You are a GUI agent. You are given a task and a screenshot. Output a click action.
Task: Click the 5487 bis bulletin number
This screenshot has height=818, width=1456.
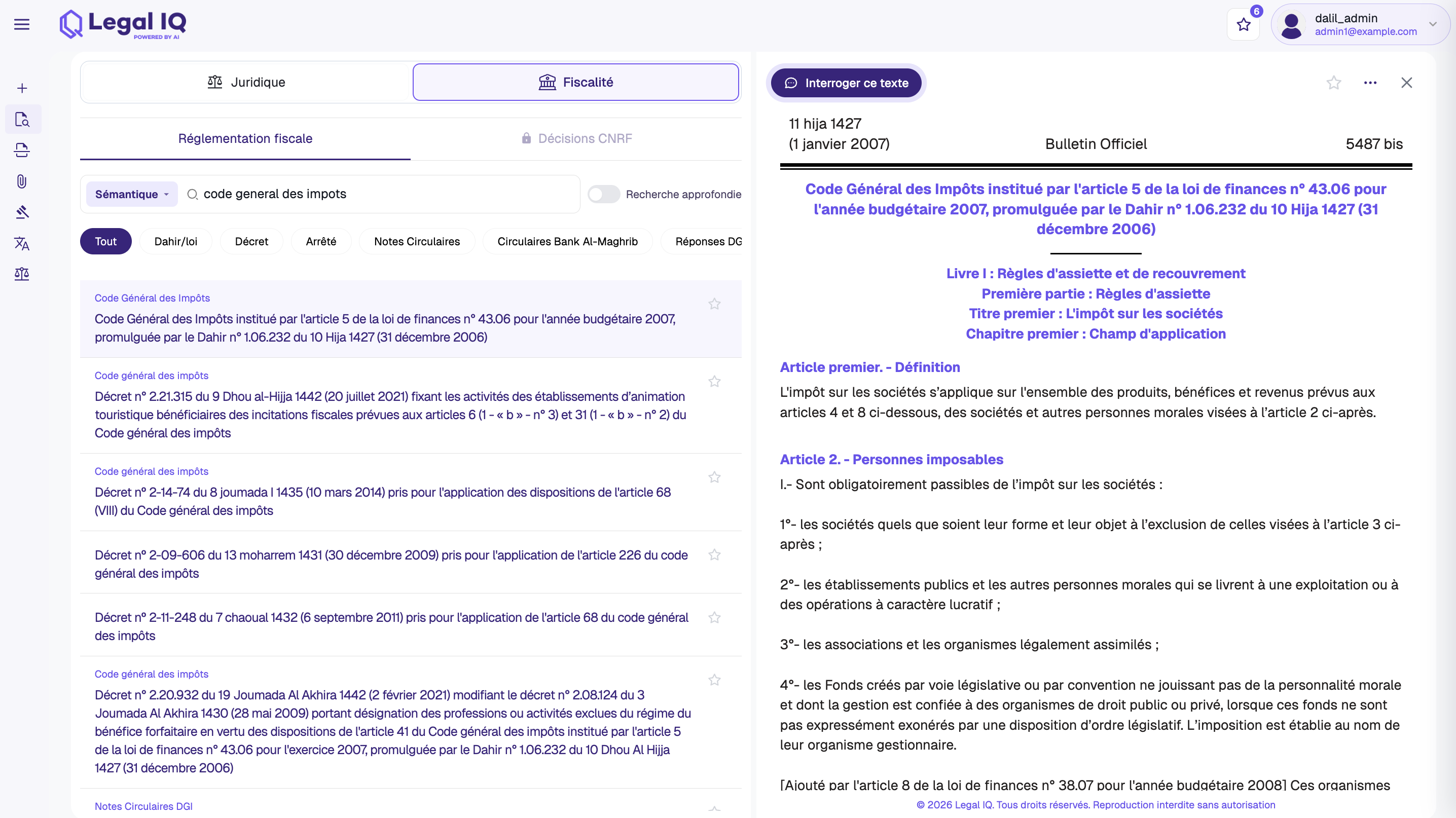click(x=1374, y=144)
